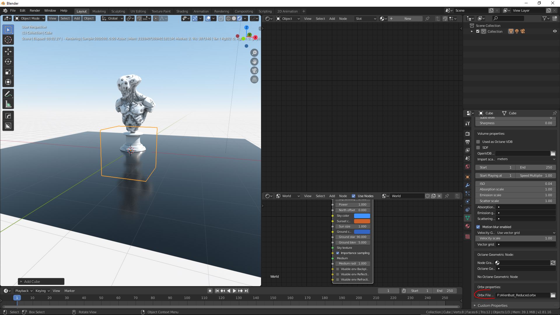Hide Collection with the eye icon
Viewport: 560px width, 315px height.
click(x=555, y=31)
